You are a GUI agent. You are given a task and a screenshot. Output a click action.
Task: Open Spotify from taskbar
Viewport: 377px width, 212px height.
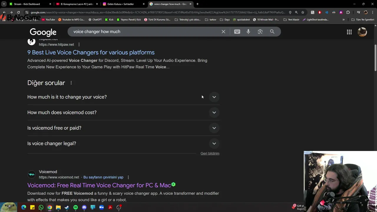point(75,207)
